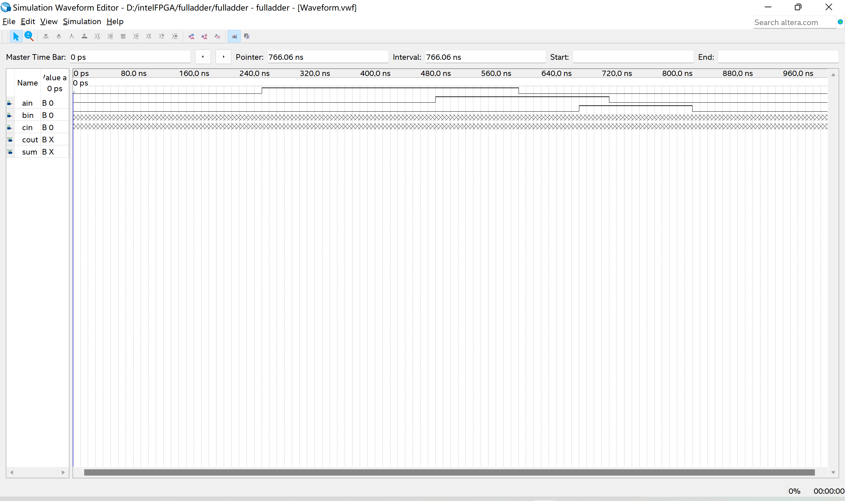Click the Interval value field
This screenshot has width=845, height=501.
(x=485, y=57)
